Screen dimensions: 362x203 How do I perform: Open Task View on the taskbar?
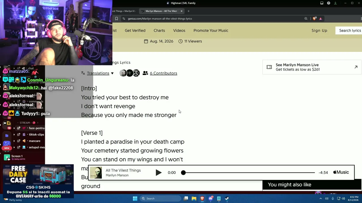pos(186,198)
